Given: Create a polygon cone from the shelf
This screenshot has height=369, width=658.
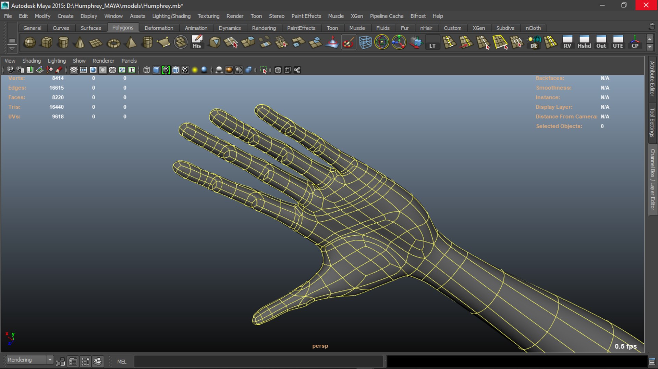Looking at the screenshot, I should [80, 42].
